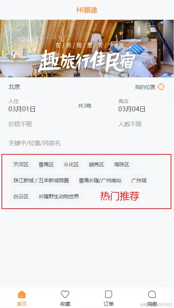Viewport: 174px width, 308px height.
Task: Go to the 订单 orders tab
Action: tap(109, 295)
